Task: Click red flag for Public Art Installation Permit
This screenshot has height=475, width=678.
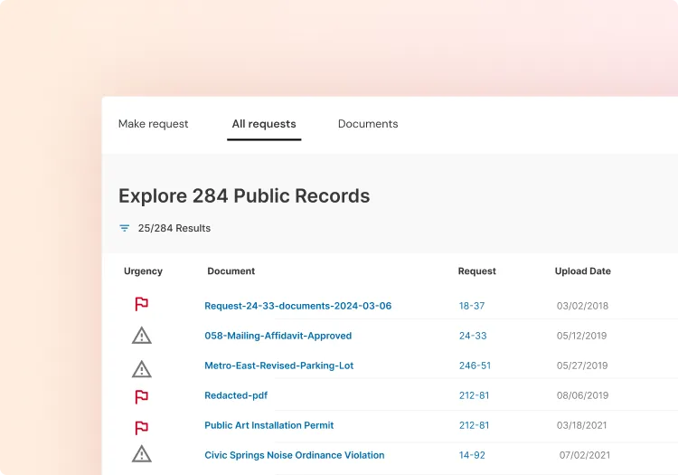Action: [x=141, y=427]
